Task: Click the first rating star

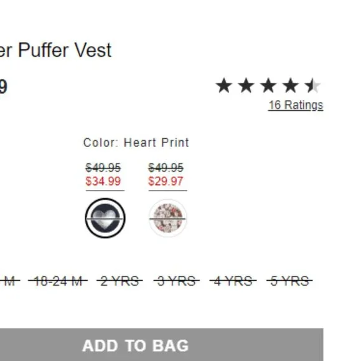Action: 224,85
